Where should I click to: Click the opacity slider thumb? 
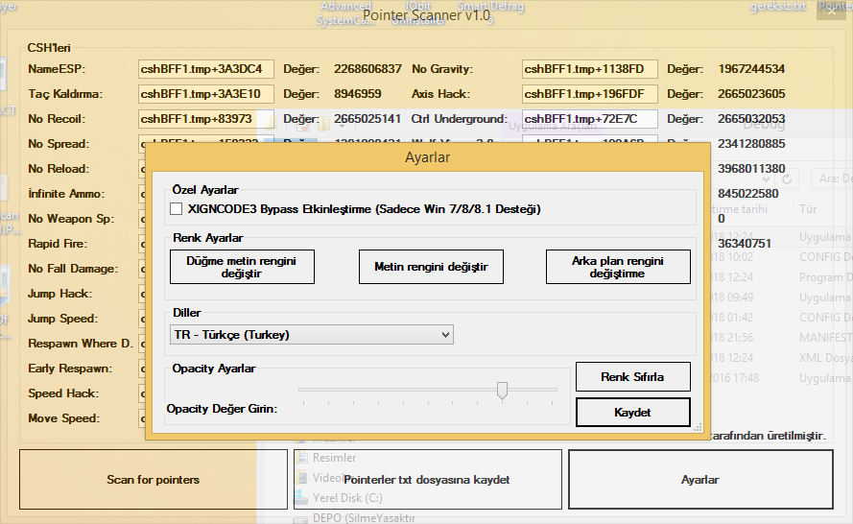click(502, 391)
